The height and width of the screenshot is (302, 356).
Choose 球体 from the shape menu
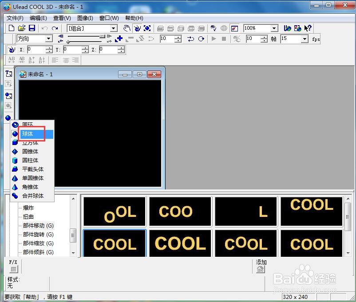(x=32, y=134)
